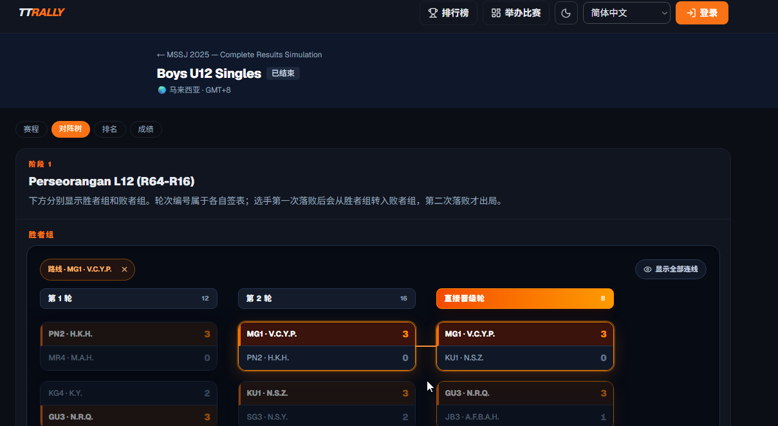Toggle dark mode with the moon icon
This screenshot has height=426, width=778.
[x=566, y=13]
